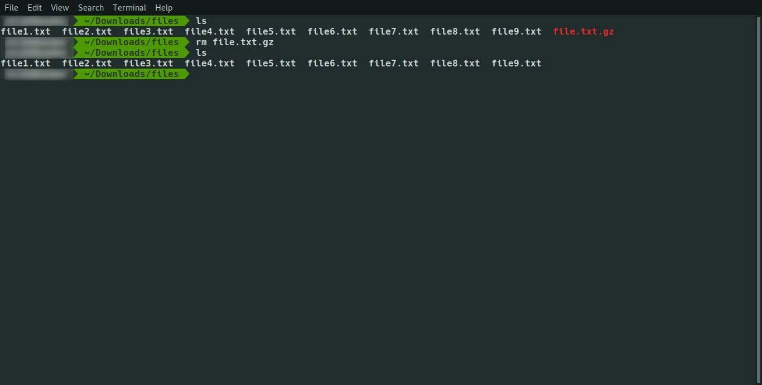
Task: Open the Edit menu
Action: [35, 7]
